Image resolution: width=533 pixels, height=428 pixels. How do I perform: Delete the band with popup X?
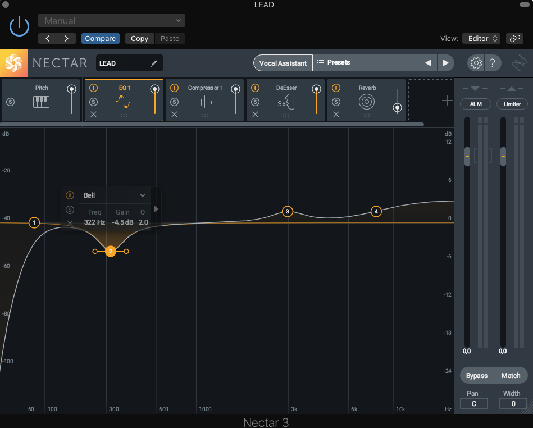pos(70,223)
